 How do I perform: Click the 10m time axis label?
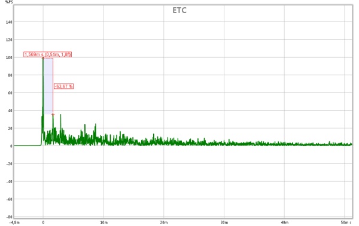[104, 222]
